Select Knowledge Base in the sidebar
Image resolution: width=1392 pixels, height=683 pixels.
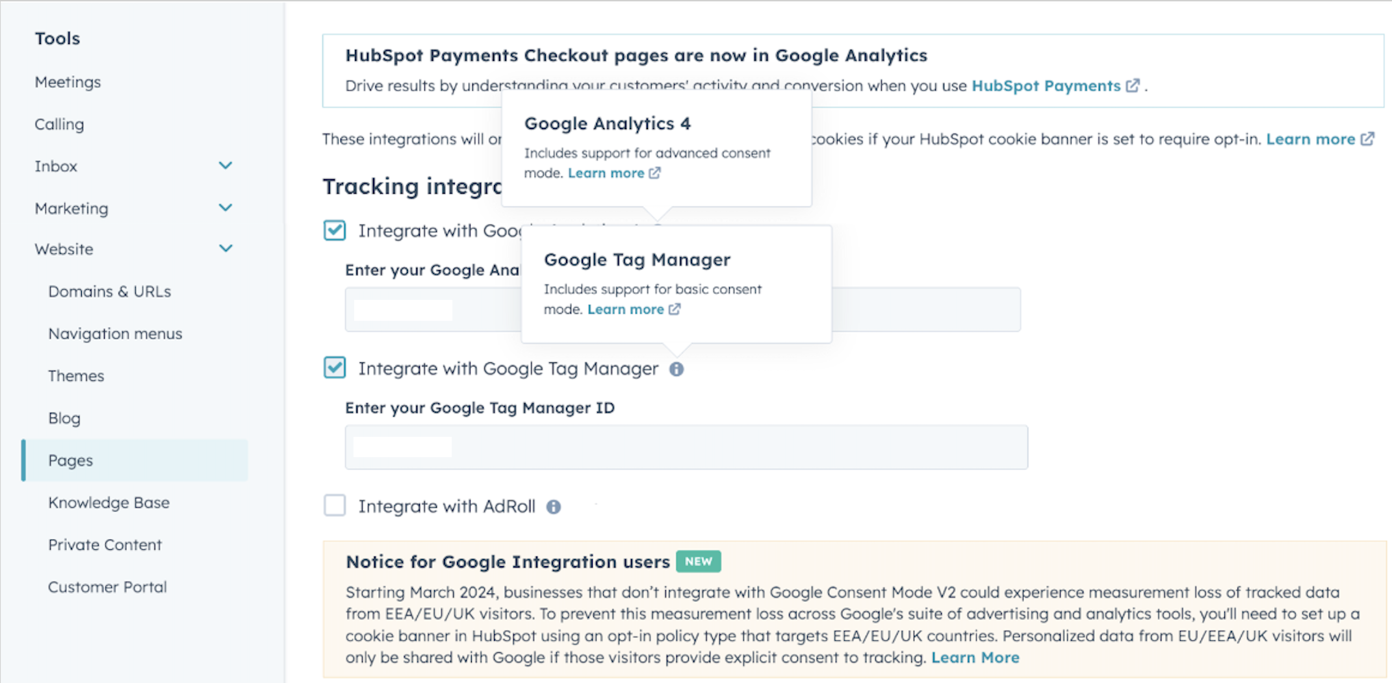click(x=109, y=502)
